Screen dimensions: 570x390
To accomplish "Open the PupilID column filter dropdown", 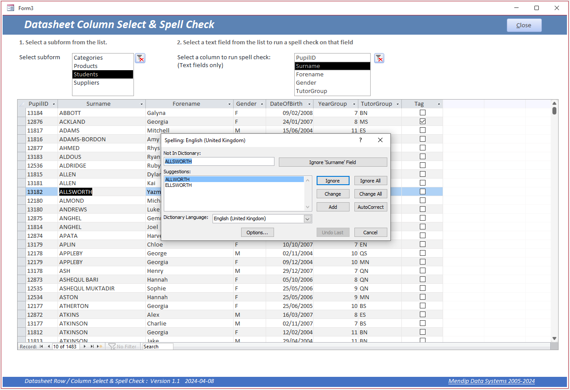I will pyautogui.click(x=54, y=104).
